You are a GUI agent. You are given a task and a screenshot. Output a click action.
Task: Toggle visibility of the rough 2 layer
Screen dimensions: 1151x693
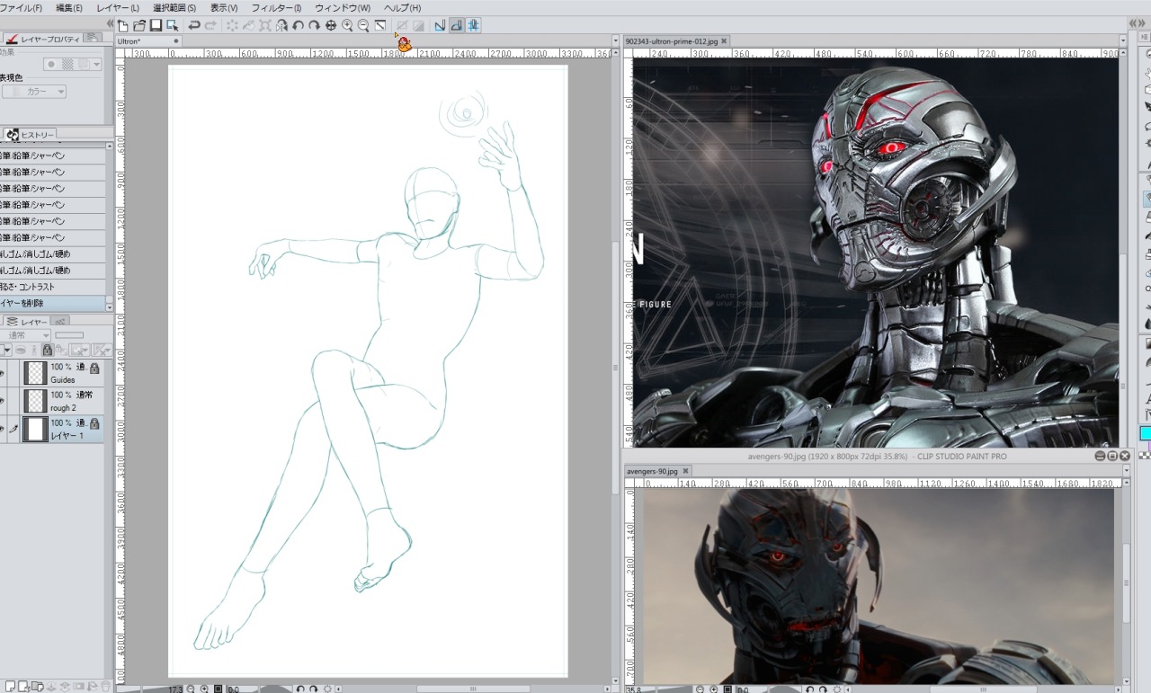click(2, 401)
